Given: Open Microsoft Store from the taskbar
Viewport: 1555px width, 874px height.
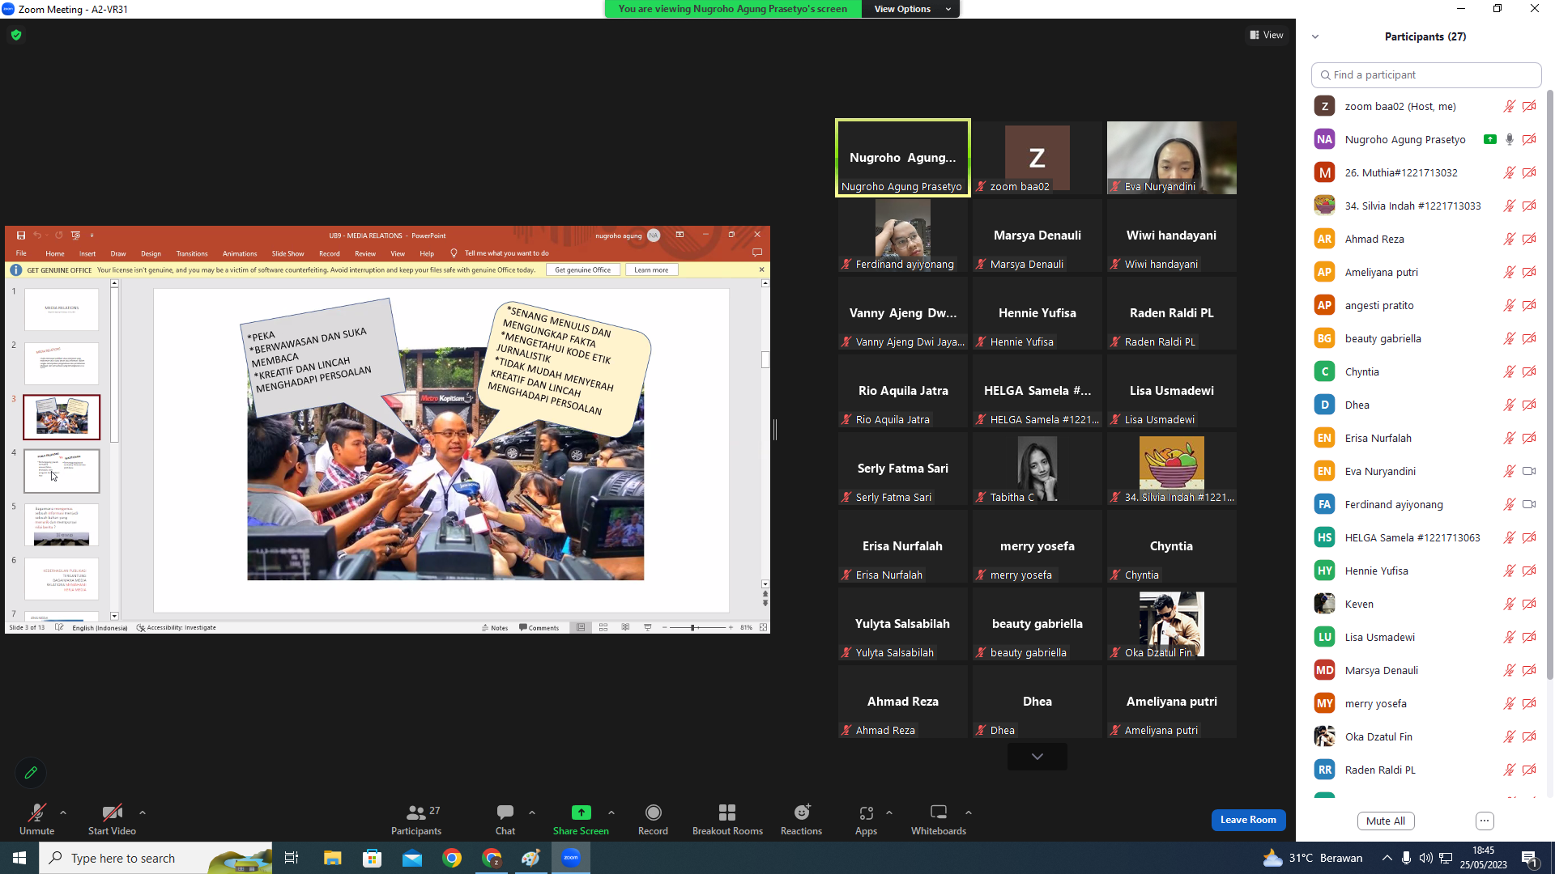Looking at the screenshot, I should pyautogui.click(x=372, y=858).
